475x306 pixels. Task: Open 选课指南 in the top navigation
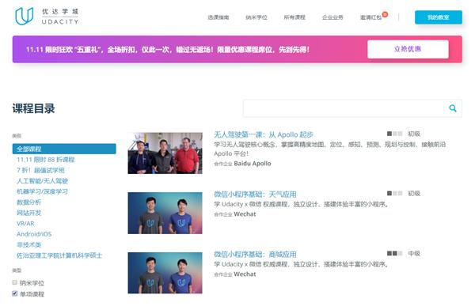tap(218, 17)
